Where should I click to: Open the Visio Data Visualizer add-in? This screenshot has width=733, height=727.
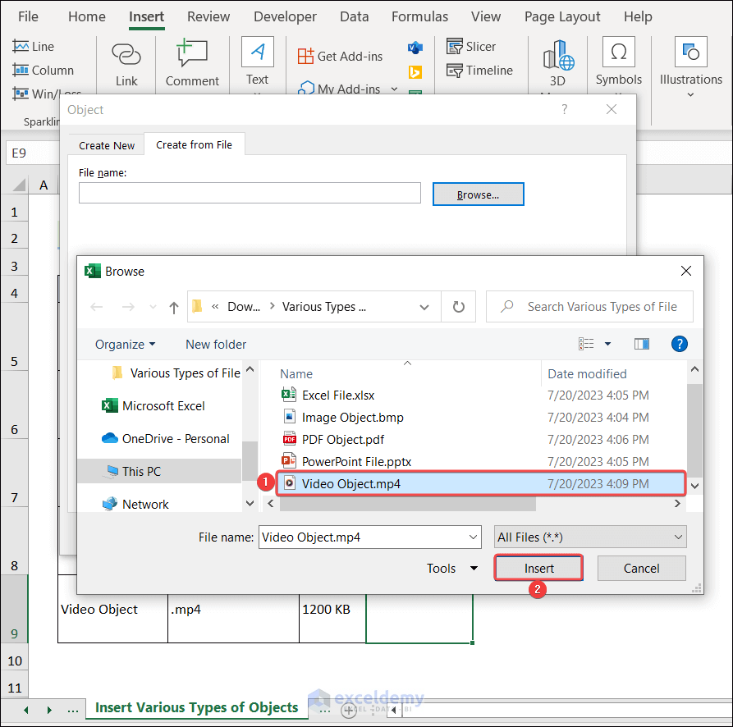pos(415,48)
